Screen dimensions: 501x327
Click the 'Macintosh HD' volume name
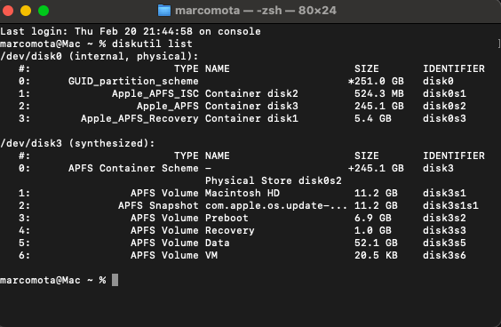coord(243,194)
